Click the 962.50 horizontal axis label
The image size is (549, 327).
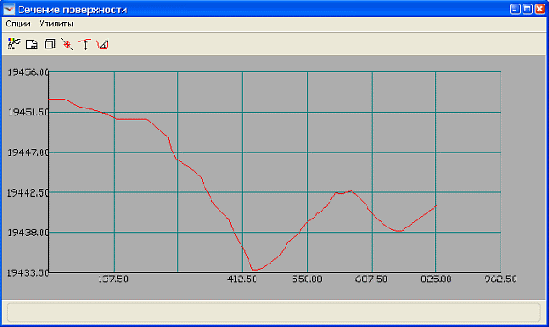coord(501,279)
